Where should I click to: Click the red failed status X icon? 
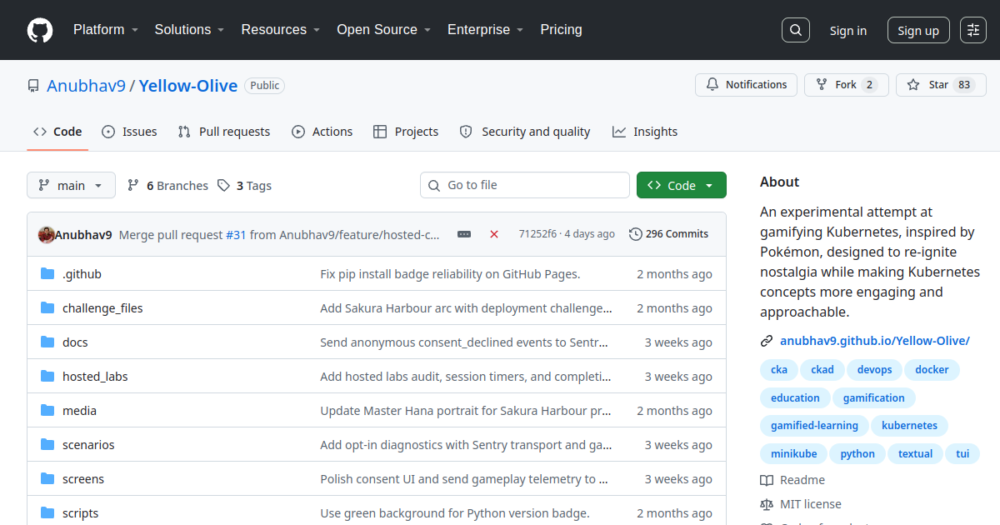click(494, 234)
